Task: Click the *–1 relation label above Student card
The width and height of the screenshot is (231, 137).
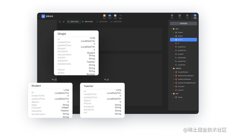Action: (x=54, y=80)
